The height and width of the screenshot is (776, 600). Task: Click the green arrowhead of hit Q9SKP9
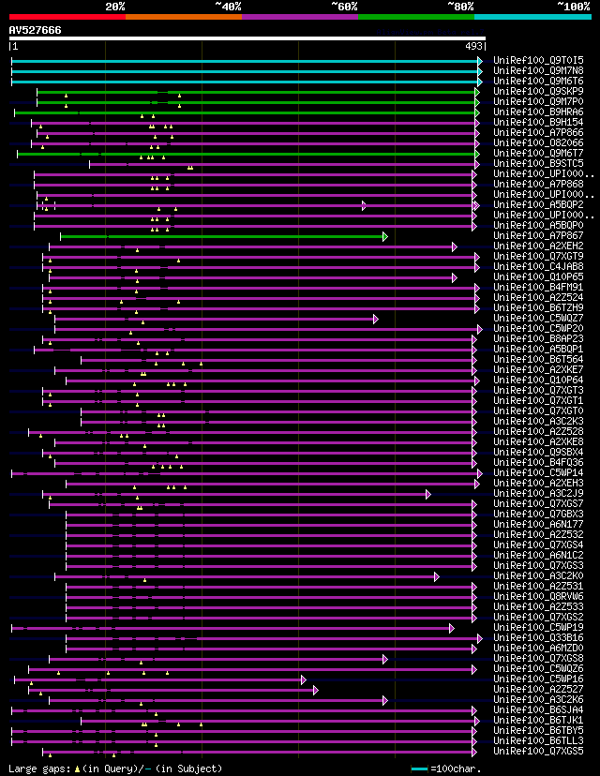point(477,92)
